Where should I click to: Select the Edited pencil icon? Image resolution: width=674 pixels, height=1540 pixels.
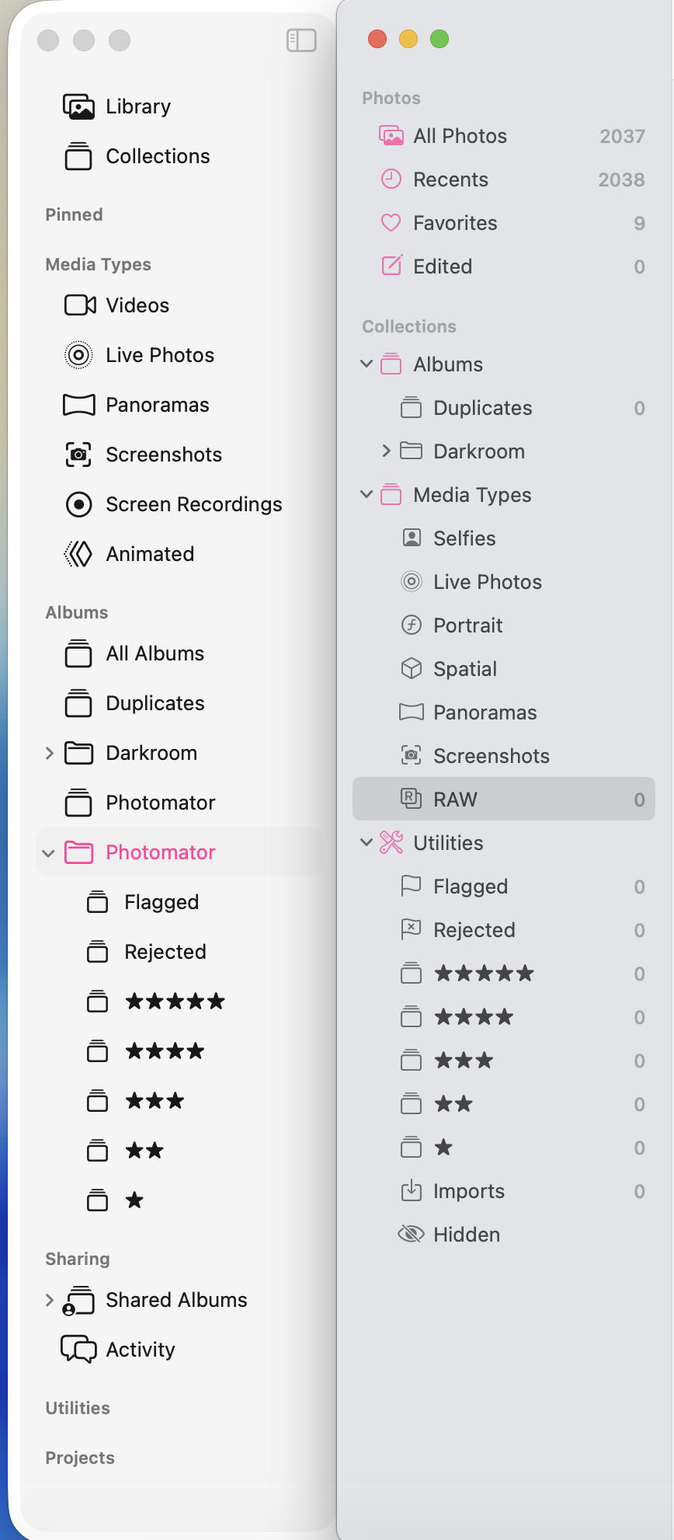(x=391, y=266)
